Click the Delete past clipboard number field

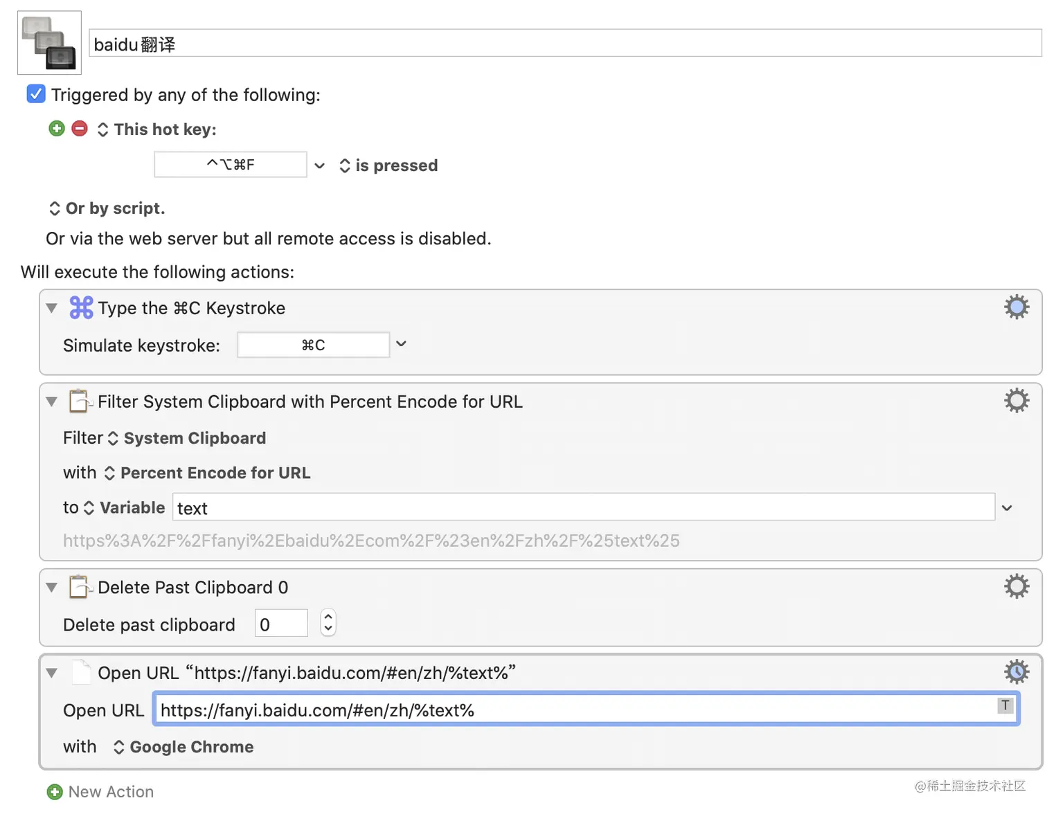tap(281, 624)
